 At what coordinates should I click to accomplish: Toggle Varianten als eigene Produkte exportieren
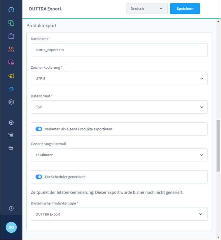(x=39, y=129)
